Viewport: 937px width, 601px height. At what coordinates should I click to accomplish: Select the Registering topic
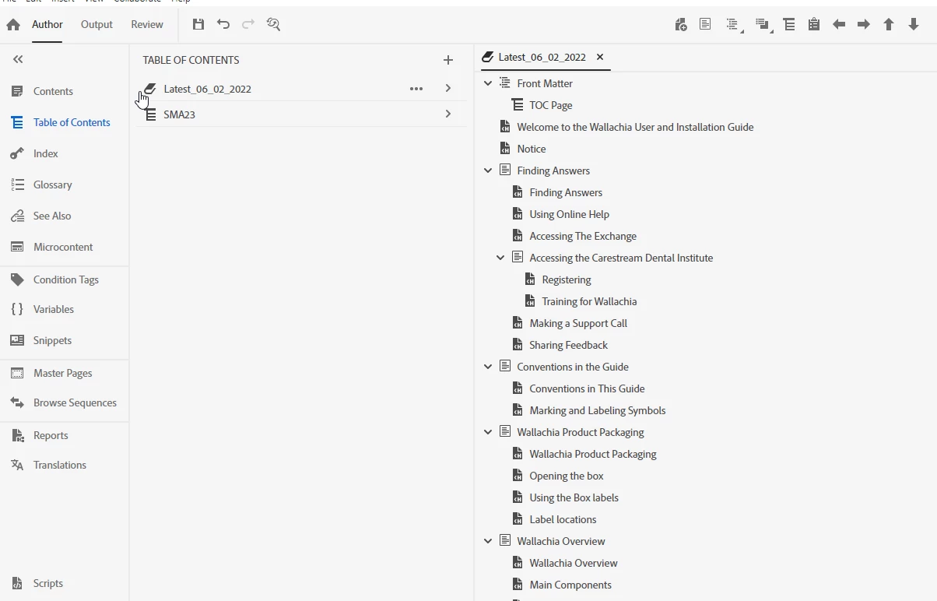[567, 279]
